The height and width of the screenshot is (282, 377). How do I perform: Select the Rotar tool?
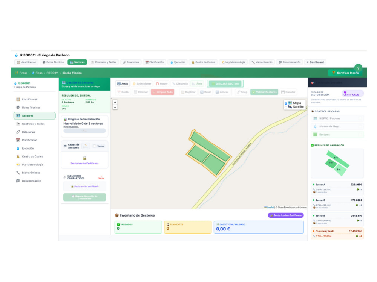click(205, 92)
